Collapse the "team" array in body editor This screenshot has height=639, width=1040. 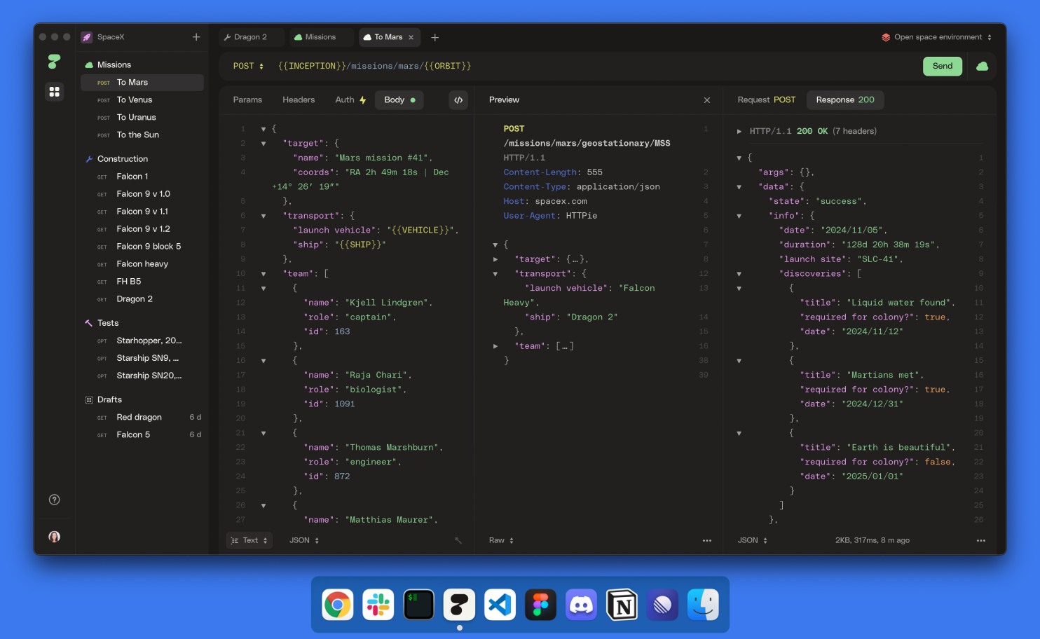264,274
